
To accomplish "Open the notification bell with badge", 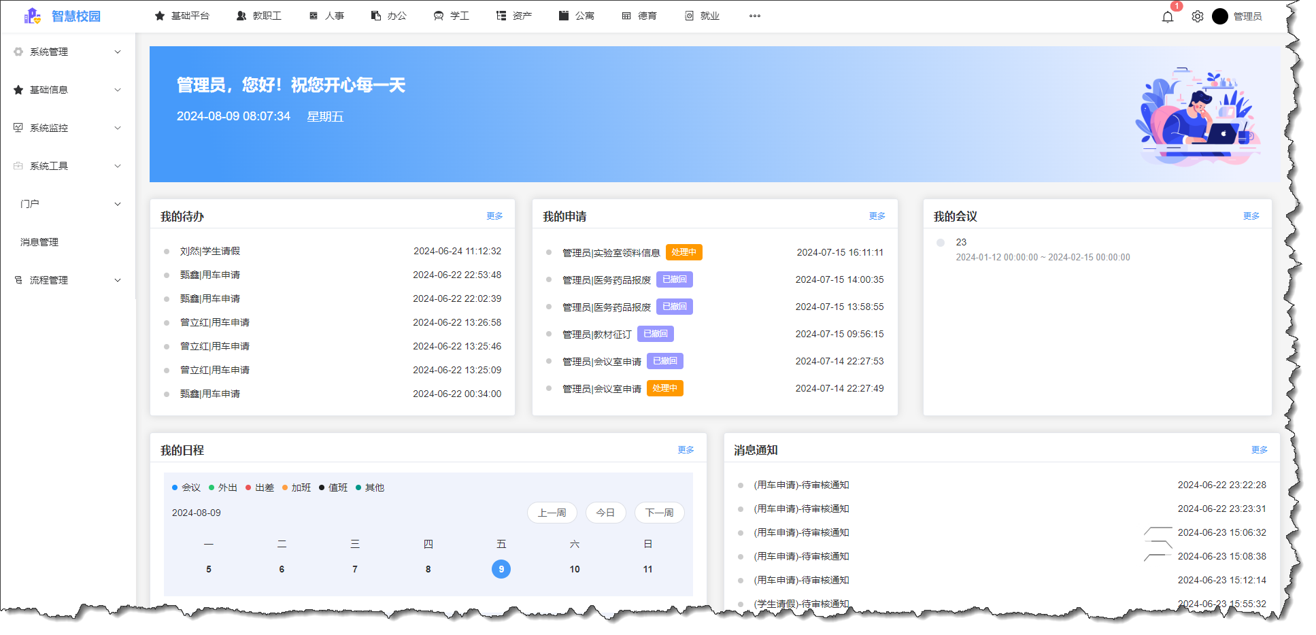I will tap(1168, 16).
